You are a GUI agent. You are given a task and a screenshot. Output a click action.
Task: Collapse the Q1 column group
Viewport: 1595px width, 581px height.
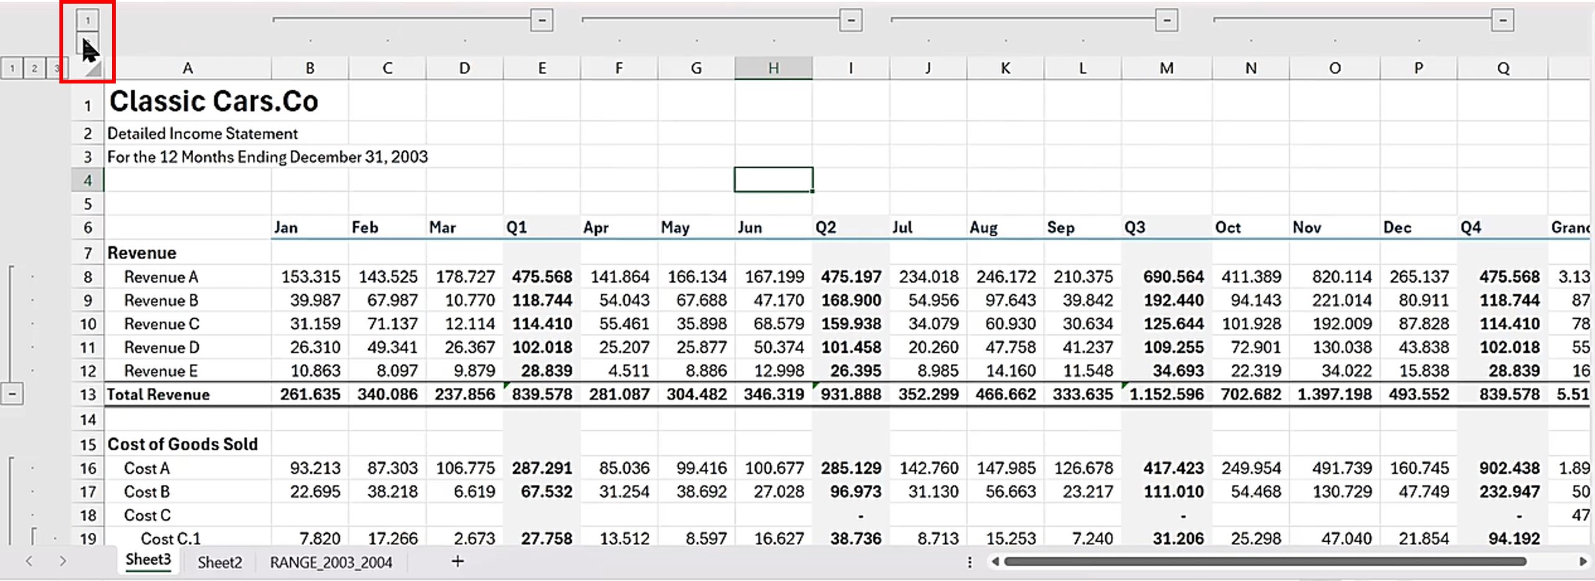tap(541, 20)
